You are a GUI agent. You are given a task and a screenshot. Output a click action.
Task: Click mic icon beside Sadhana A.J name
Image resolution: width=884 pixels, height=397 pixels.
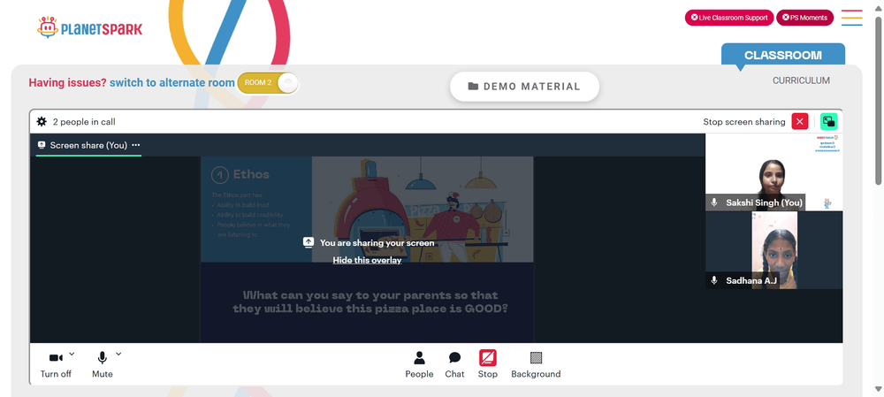click(x=714, y=280)
